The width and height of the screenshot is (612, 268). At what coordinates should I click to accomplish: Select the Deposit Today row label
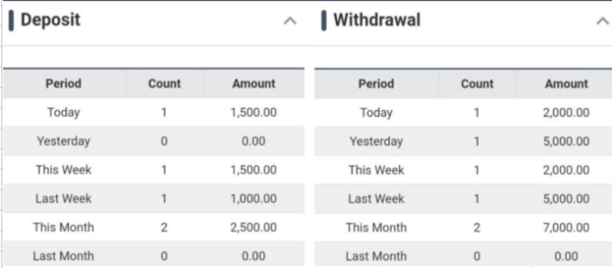63,112
